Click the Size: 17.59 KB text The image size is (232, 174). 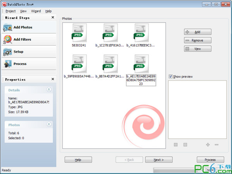(18, 112)
